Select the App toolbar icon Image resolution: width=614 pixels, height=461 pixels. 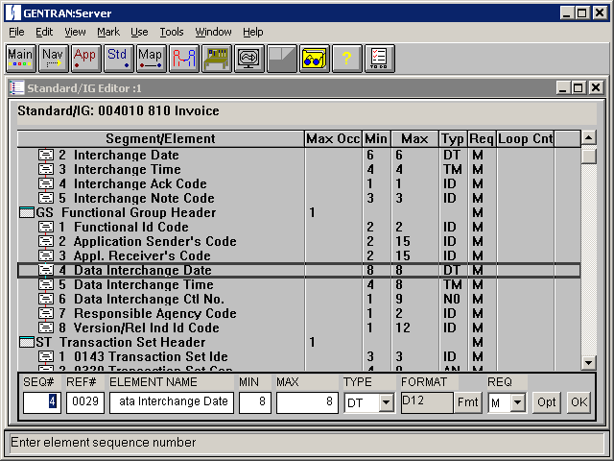click(85, 59)
